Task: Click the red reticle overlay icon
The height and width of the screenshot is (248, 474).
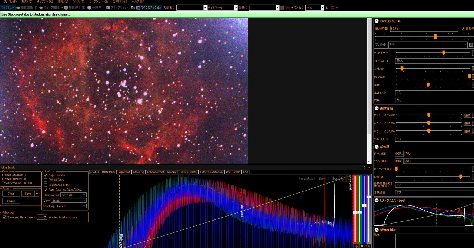Action: (288, 8)
